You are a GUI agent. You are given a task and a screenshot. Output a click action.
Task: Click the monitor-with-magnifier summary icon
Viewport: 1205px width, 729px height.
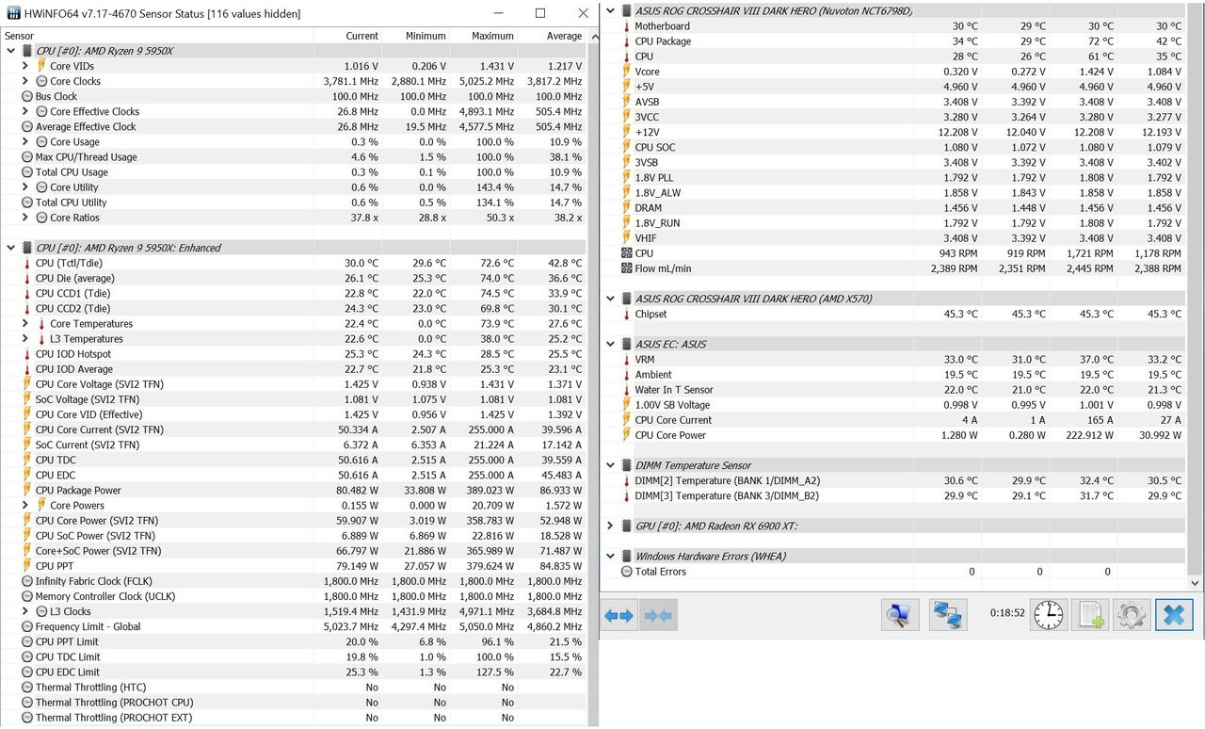coord(899,614)
